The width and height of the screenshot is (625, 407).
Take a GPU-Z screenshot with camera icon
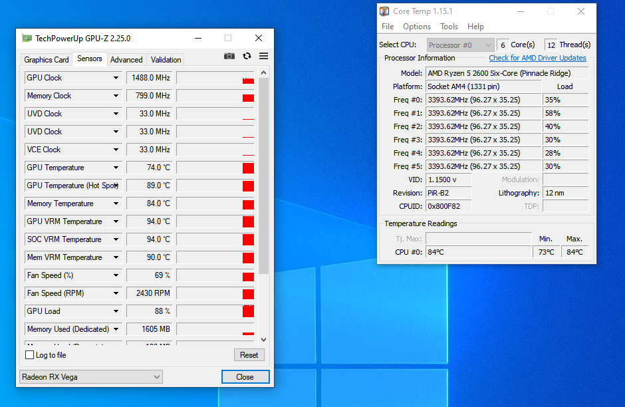(229, 57)
